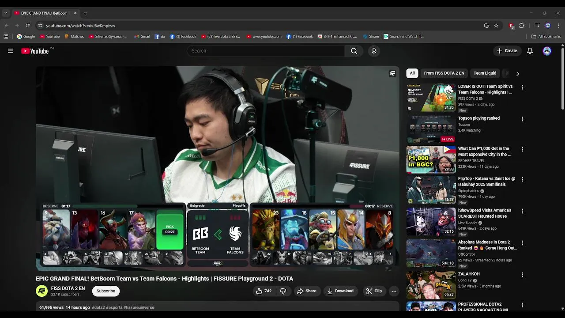Open Chrome extensions puzzle icon

click(521, 26)
